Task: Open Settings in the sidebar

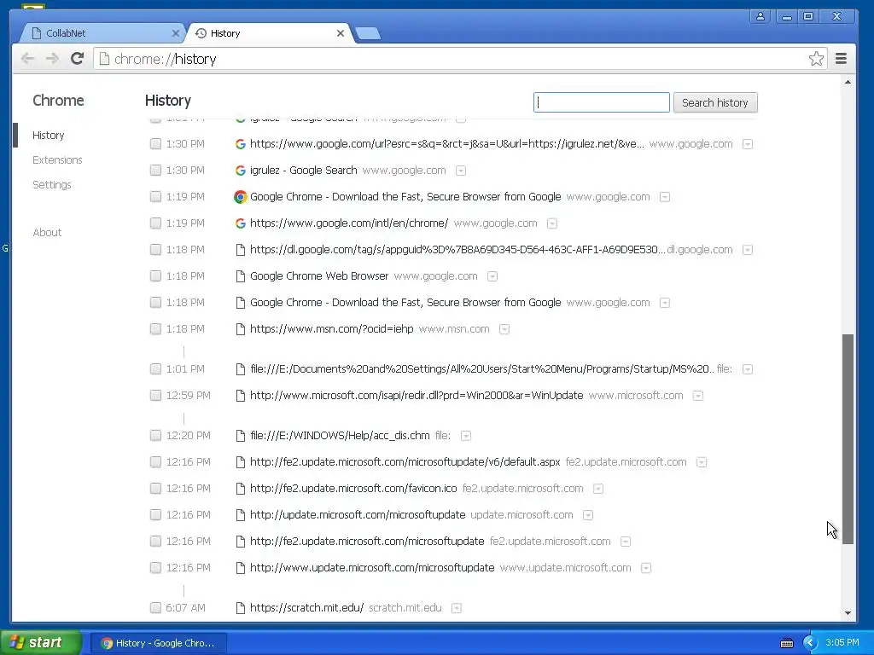Action: coord(52,184)
